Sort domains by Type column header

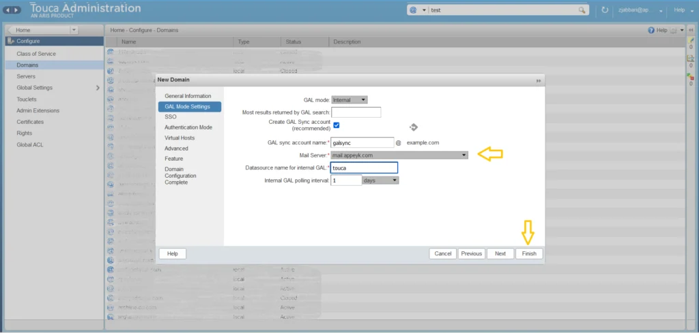click(257, 42)
